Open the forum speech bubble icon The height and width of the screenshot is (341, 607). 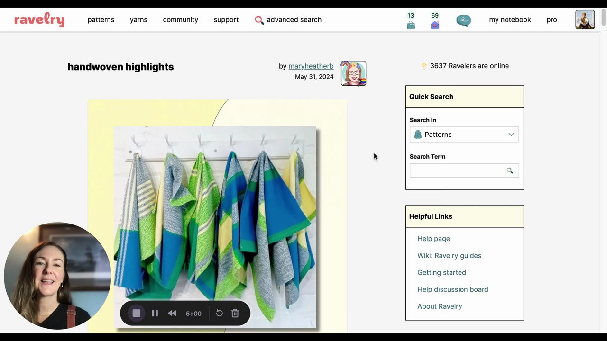[x=463, y=20]
